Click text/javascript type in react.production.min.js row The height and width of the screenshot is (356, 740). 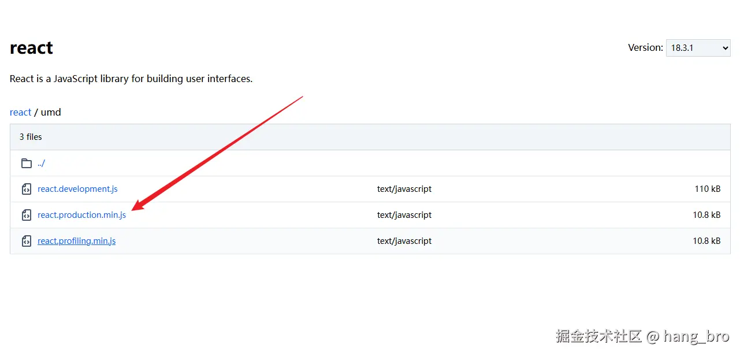pos(404,215)
